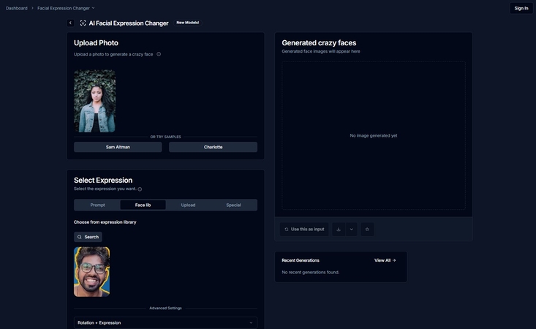Image resolution: width=536 pixels, height=329 pixels.
Task: Click the 'OR TRY SAMPLES' label
Action: pos(165,137)
